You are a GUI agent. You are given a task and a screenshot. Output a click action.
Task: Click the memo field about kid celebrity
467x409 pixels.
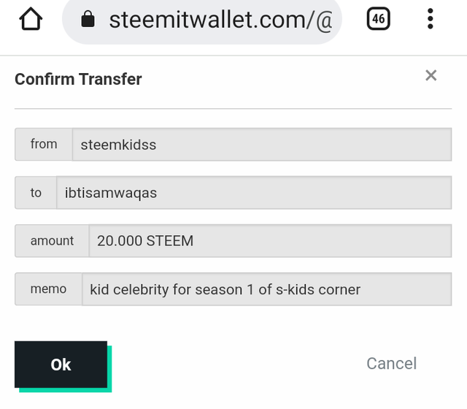(x=267, y=289)
